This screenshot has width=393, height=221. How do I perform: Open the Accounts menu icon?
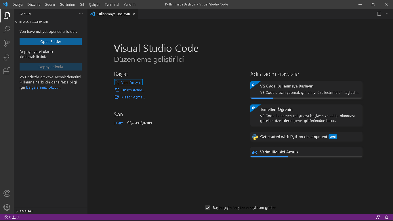tap(7, 193)
